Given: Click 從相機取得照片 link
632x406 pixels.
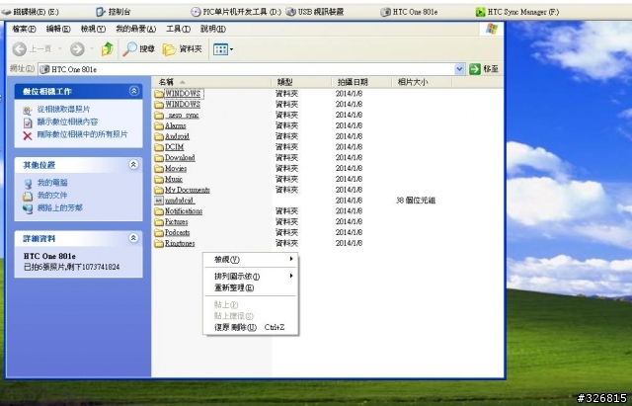Looking at the screenshot, I should tap(63, 110).
